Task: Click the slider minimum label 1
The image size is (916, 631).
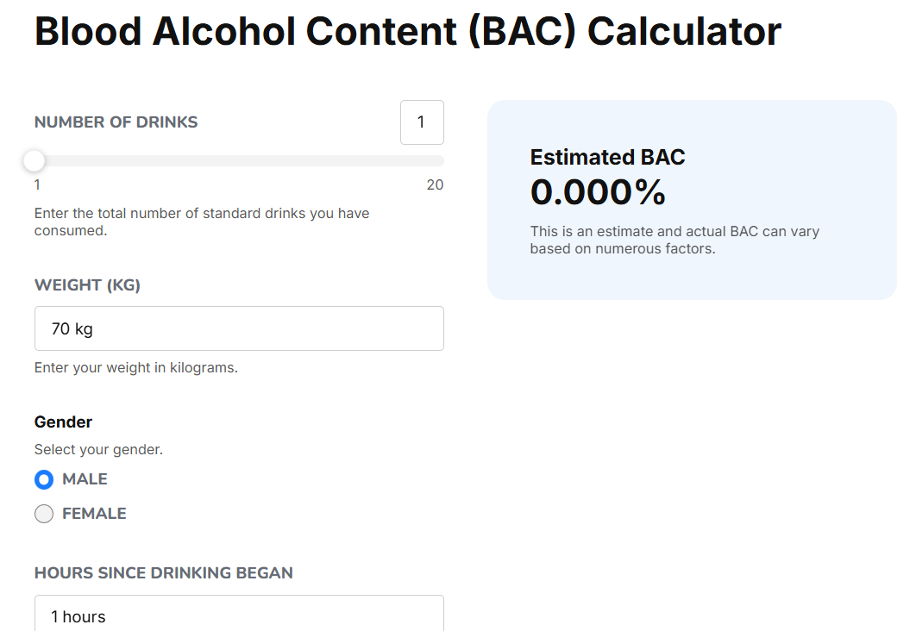Action: (x=37, y=184)
